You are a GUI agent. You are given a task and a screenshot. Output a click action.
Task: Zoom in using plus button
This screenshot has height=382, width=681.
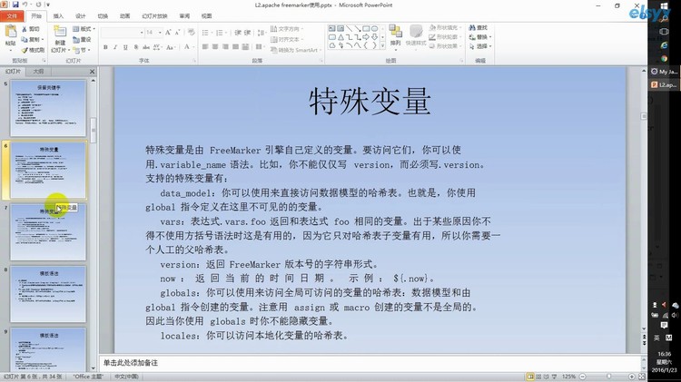coord(632,377)
